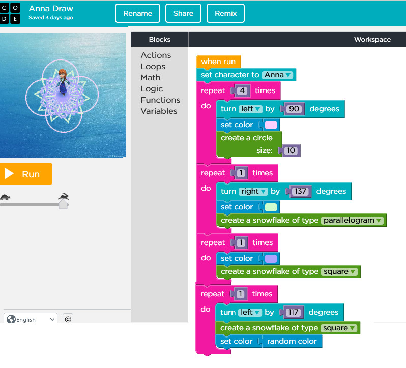Open the Anna character dropdown

[278, 75]
